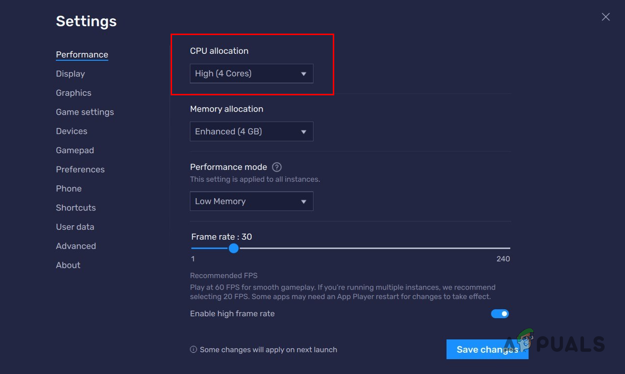
Task: Open Gamepad settings
Action: coord(75,150)
